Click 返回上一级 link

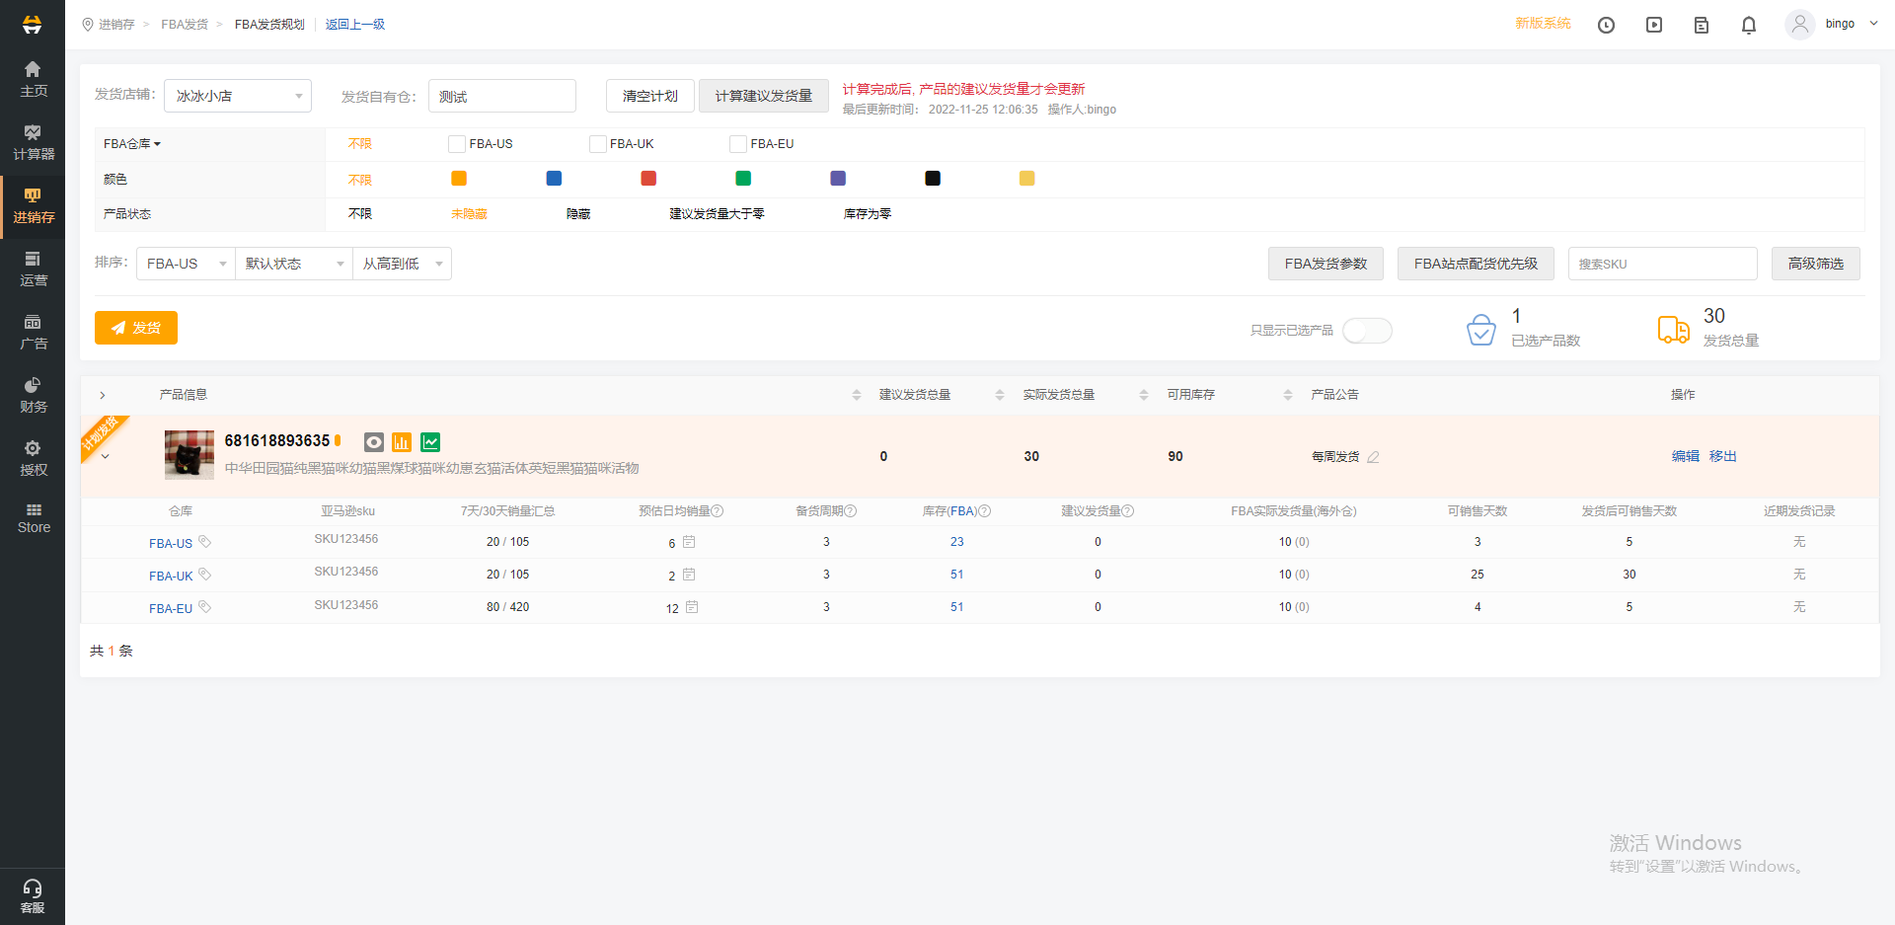355,25
